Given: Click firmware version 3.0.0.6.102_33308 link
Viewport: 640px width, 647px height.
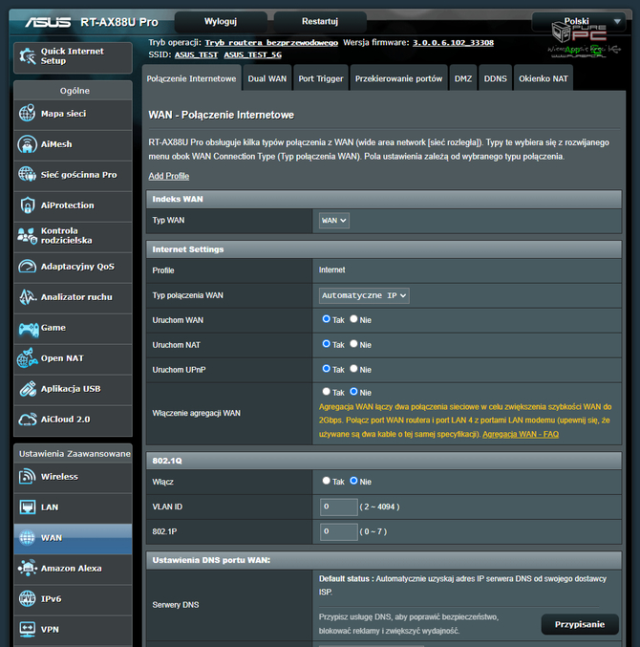Looking at the screenshot, I should click(453, 42).
